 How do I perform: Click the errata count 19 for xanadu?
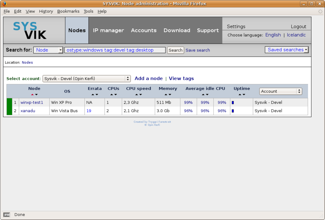click(x=89, y=111)
